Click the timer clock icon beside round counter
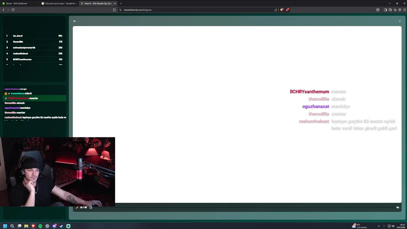The image size is (407, 229). pos(91,207)
